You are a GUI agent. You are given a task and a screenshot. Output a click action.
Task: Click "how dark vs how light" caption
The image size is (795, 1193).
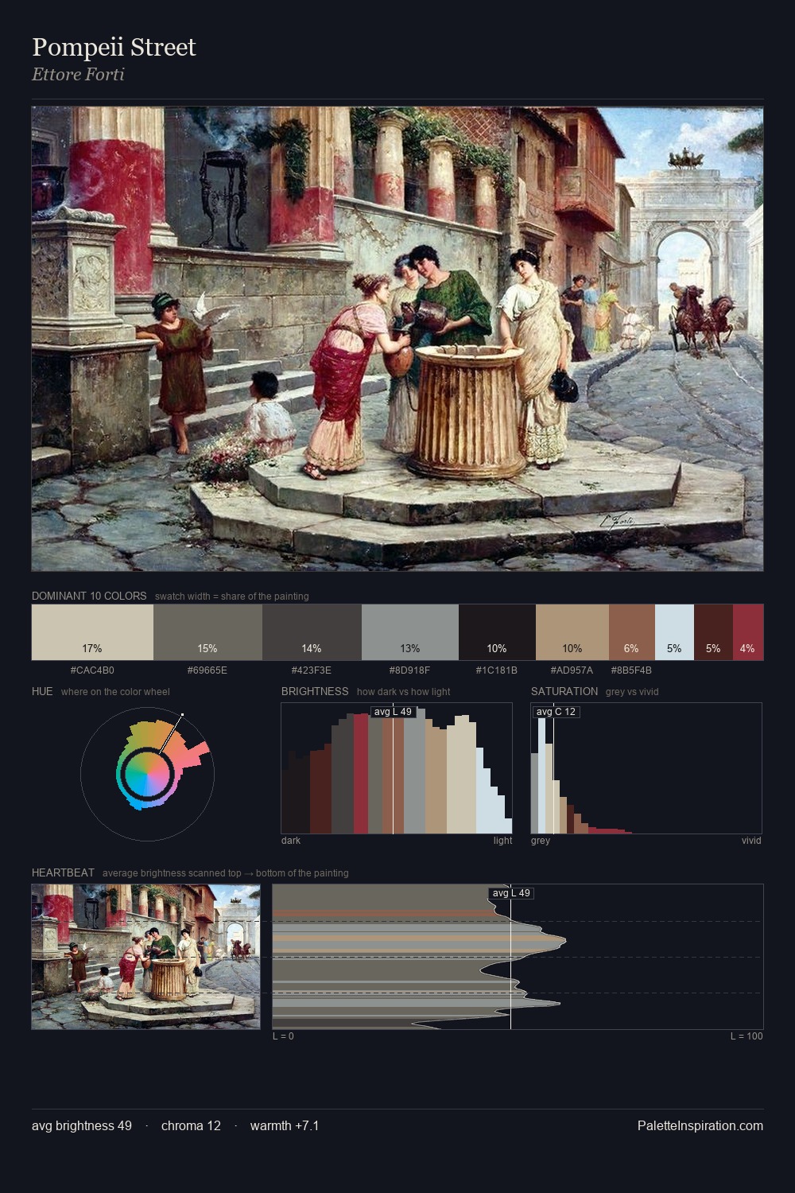(404, 692)
